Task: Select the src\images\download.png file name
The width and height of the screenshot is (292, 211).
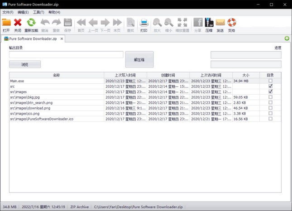Action: click(x=30, y=108)
